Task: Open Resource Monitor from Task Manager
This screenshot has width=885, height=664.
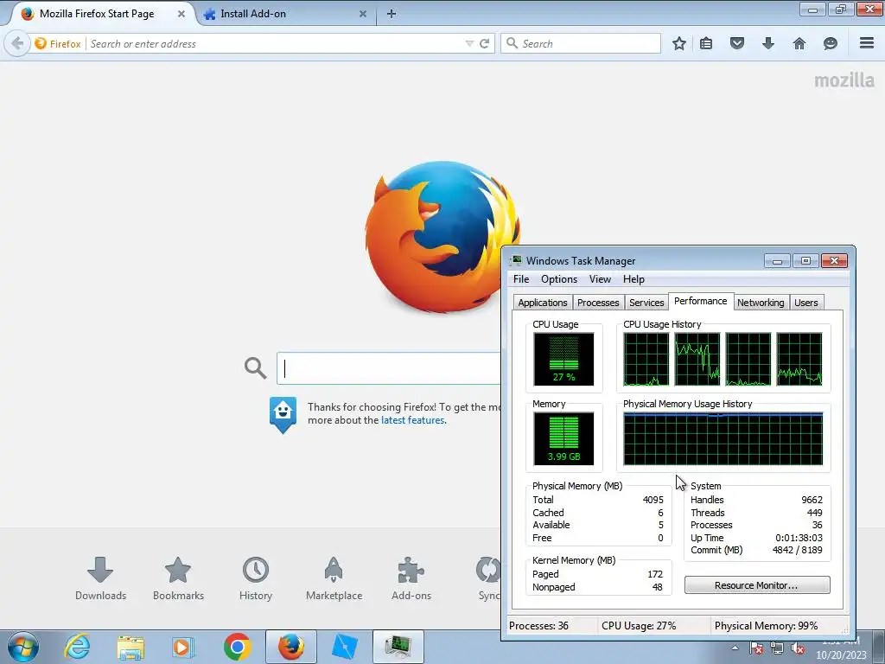Action: [x=757, y=585]
